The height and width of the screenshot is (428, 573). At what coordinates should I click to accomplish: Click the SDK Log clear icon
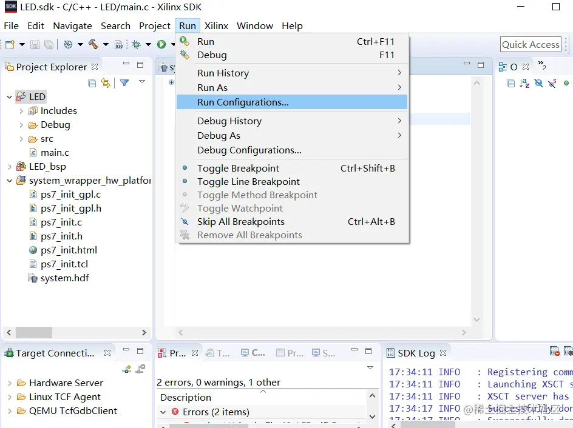[x=554, y=351]
